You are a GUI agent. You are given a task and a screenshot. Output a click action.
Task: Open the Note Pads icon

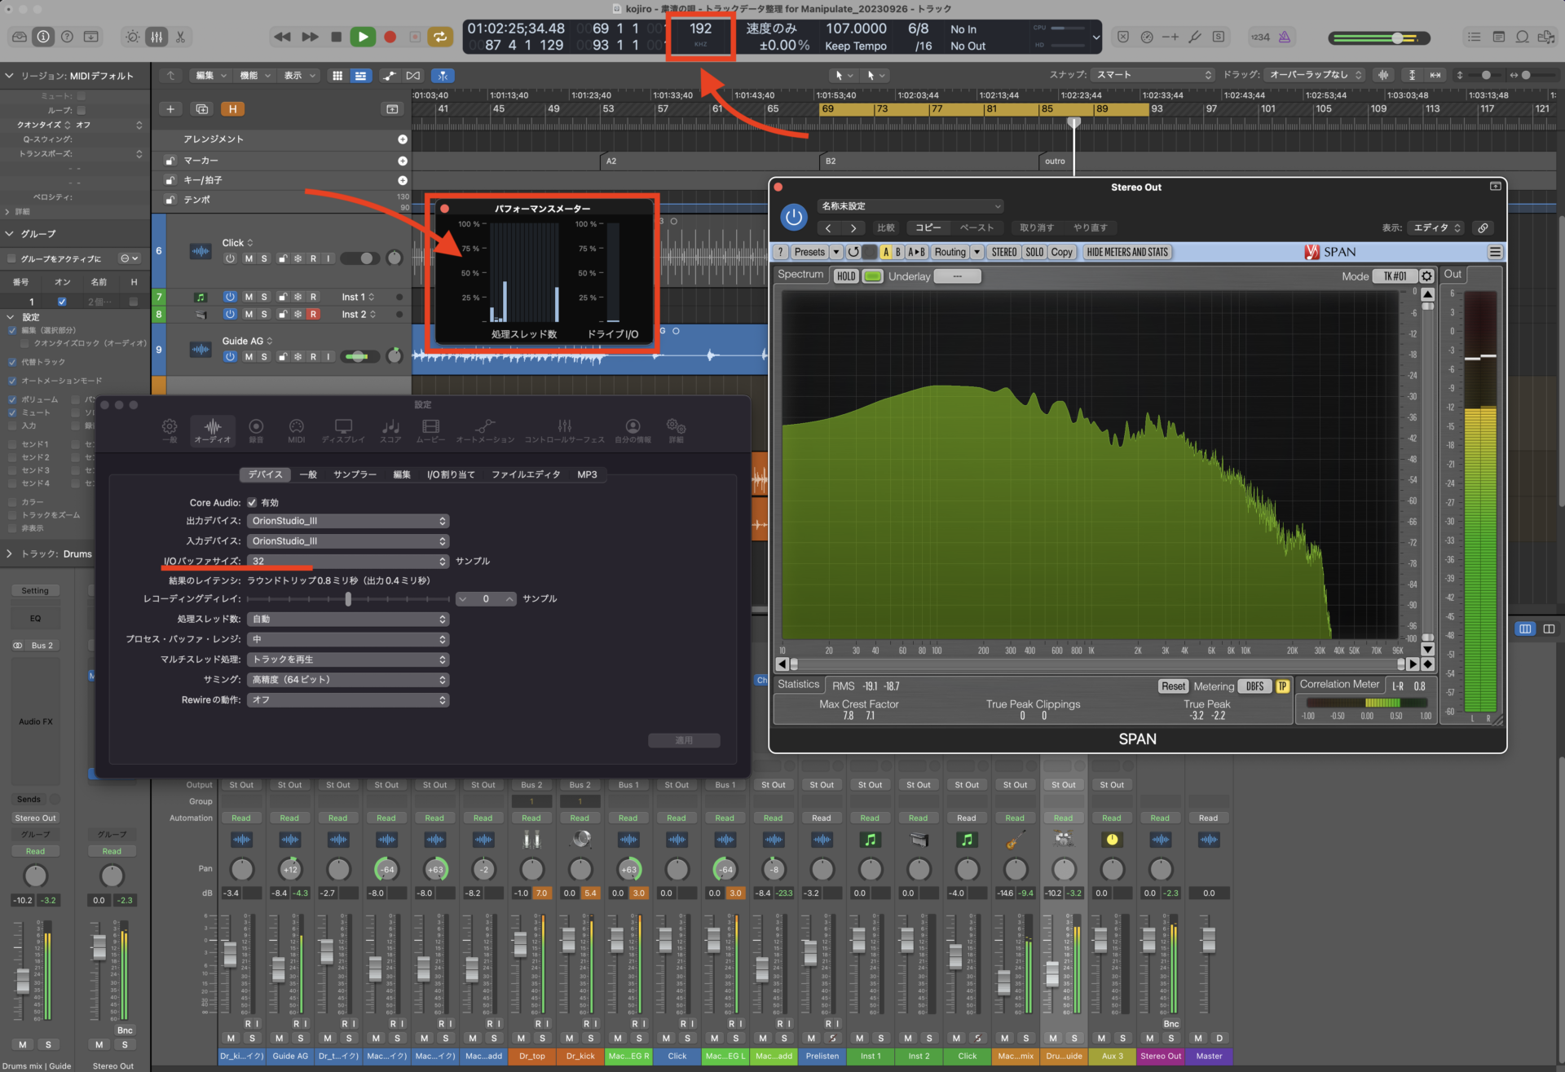(1498, 37)
